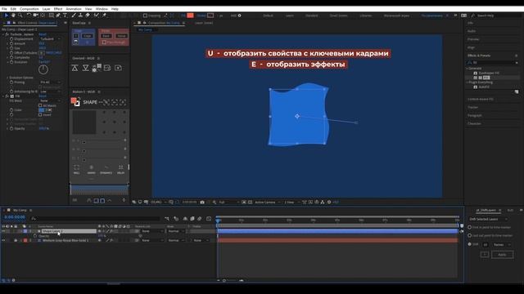Open the File menu
This screenshot has width=524, height=294.
tap(4, 9)
